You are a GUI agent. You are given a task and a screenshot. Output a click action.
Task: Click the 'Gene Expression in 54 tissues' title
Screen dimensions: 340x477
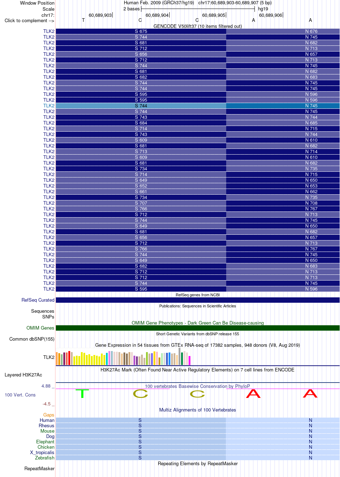tap(198, 345)
